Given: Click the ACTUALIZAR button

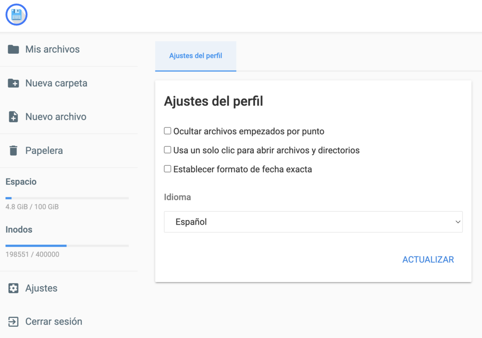Looking at the screenshot, I should pyautogui.click(x=427, y=259).
